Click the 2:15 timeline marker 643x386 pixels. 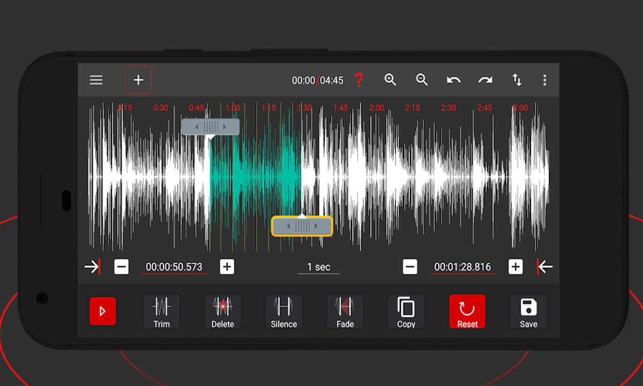[413, 108]
